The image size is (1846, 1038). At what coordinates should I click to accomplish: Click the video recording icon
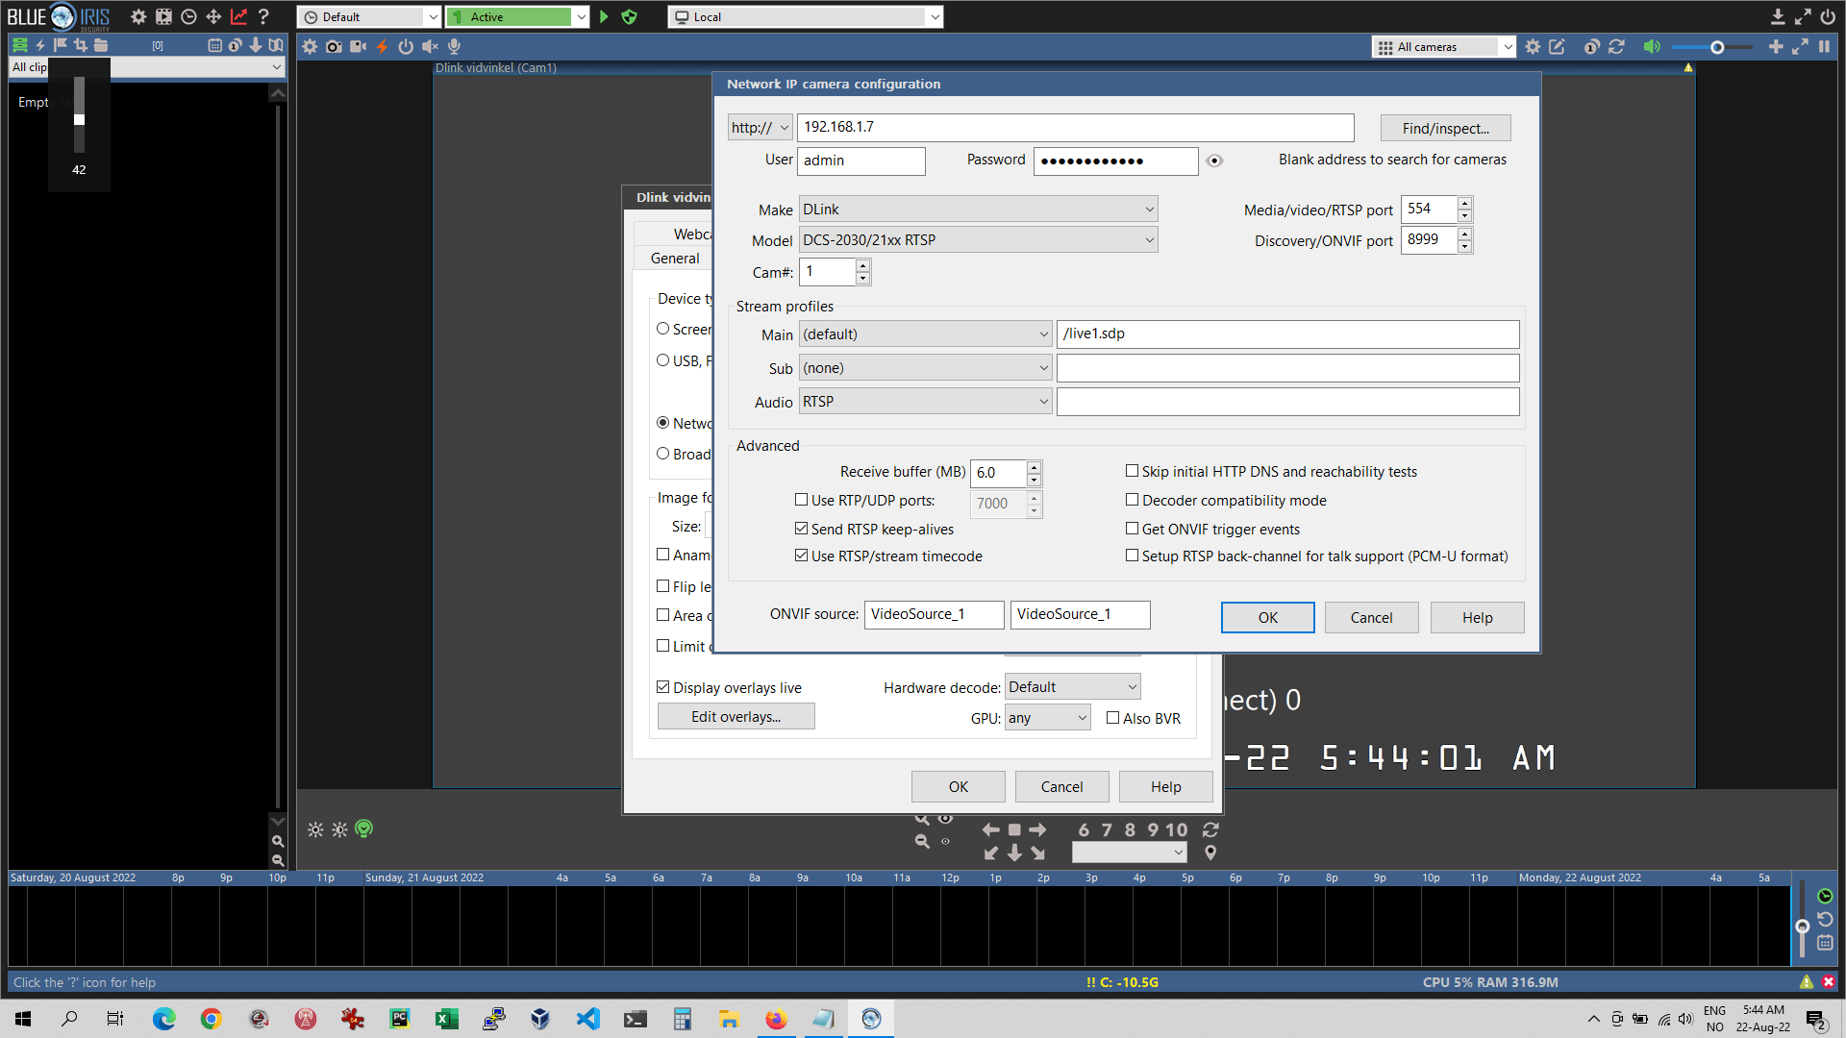(x=358, y=46)
